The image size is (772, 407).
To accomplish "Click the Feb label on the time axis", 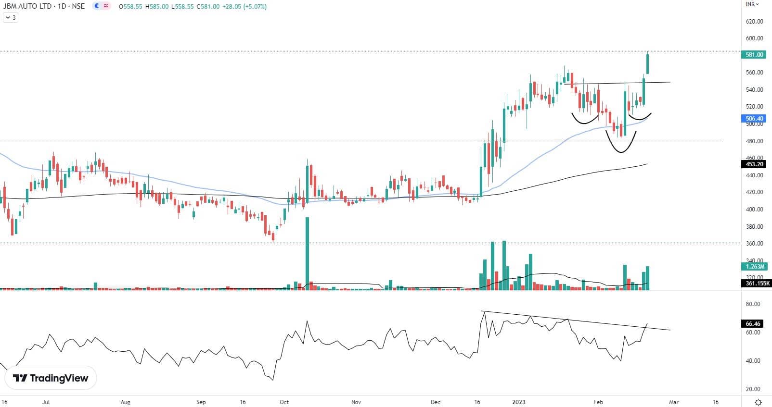I will 598,402.
